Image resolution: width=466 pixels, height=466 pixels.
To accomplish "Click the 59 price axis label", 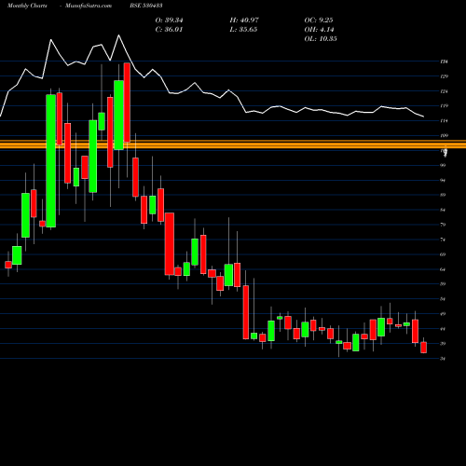I will [x=444, y=284].
